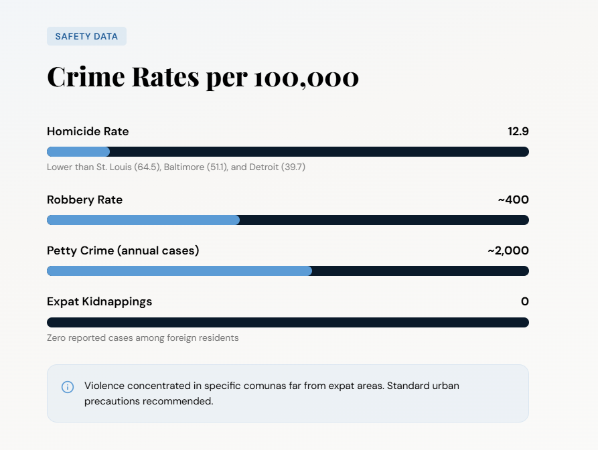The height and width of the screenshot is (450, 598).
Task: Select the Robbery Rate label
Action: (x=84, y=200)
